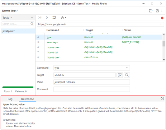Edit the Target field id=lst-ib
166x130 pixels.
[x=84, y=75]
